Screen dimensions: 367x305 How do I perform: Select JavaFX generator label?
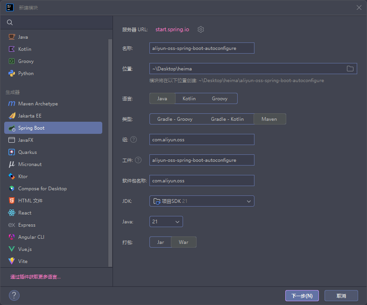26,140
